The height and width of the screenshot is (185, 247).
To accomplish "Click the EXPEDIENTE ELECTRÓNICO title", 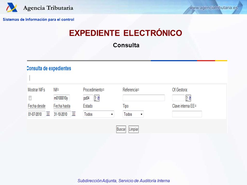I will (x=126, y=33).
